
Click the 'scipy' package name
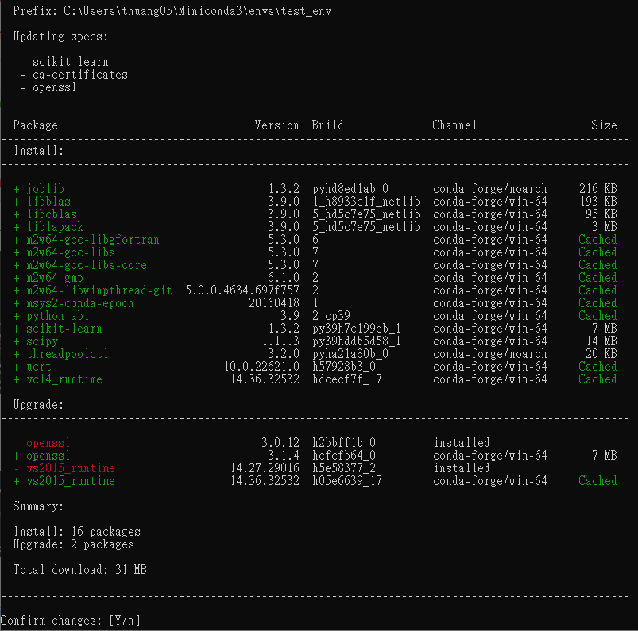(x=42, y=341)
